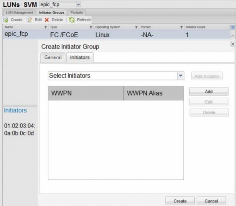Switch to the LUN Management tab
The height and width of the screenshot is (206, 236).
pyautogui.click(x=19, y=13)
